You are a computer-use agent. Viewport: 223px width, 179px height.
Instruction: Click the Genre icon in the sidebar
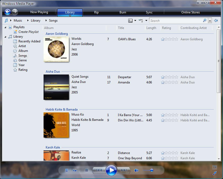pyautogui.click(x=15, y=61)
